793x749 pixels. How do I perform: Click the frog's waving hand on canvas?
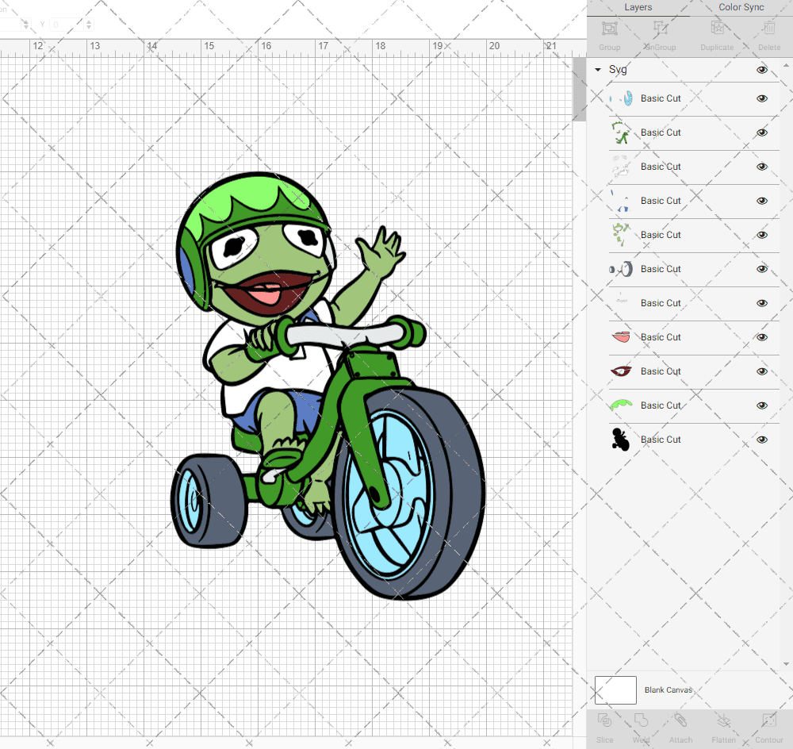coord(381,252)
